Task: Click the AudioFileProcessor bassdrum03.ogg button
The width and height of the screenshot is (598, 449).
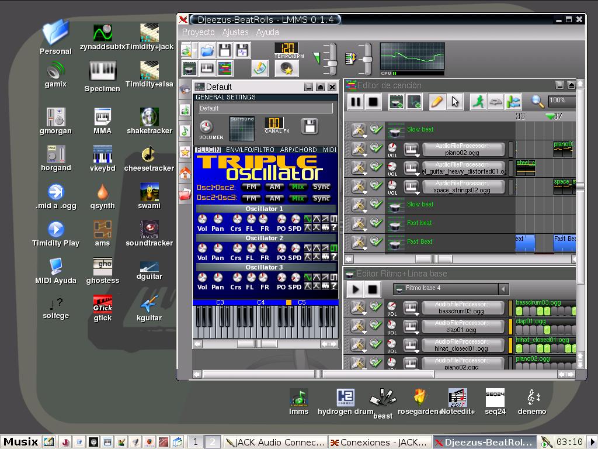Action: [x=464, y=308]
